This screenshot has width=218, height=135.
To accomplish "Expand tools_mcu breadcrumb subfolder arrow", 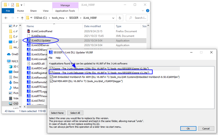I will [66, 18].
